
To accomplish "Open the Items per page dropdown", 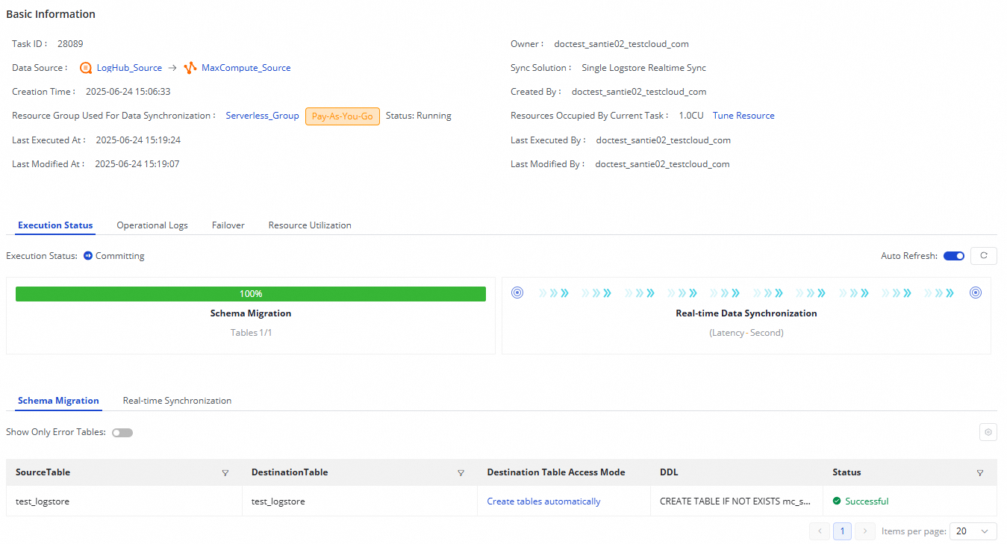I will pyautogui.click(x=973, y=531).
